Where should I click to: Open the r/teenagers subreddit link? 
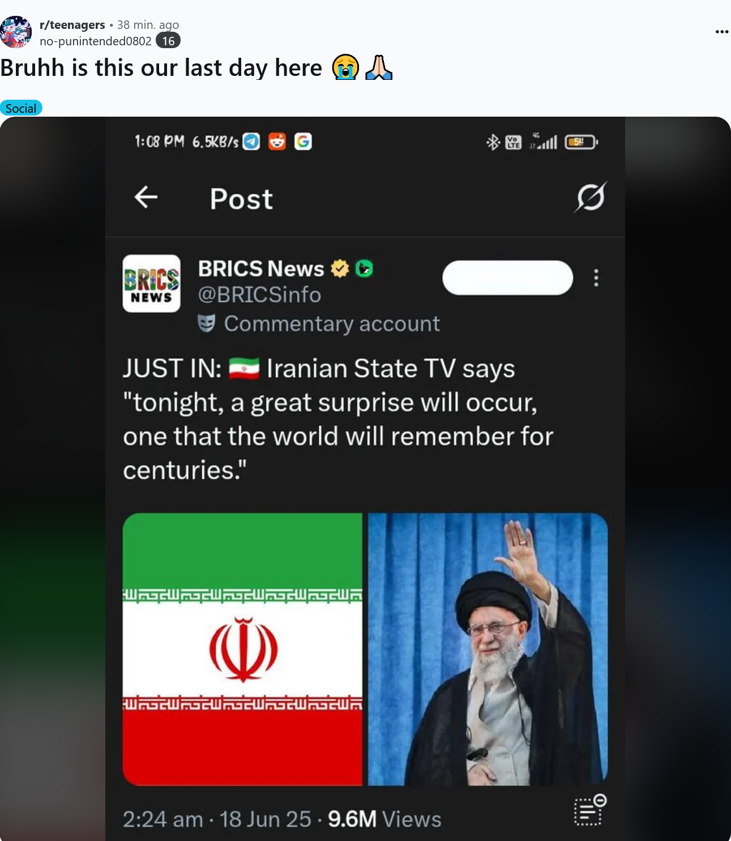tap(72, 25)
